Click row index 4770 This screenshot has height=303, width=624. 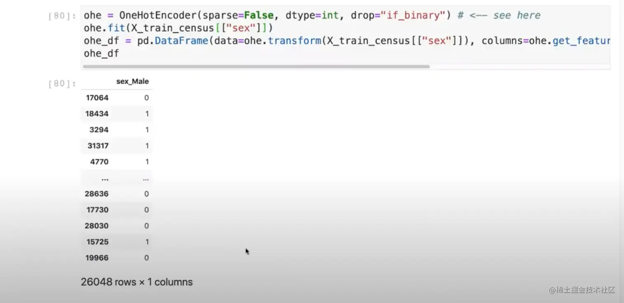coord(99,162)
